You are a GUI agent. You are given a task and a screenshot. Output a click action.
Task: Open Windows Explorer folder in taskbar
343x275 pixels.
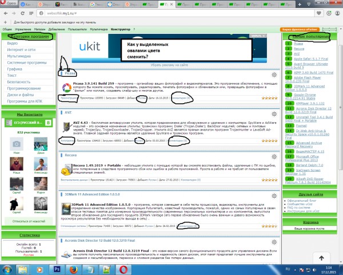[x=22, y=269]
